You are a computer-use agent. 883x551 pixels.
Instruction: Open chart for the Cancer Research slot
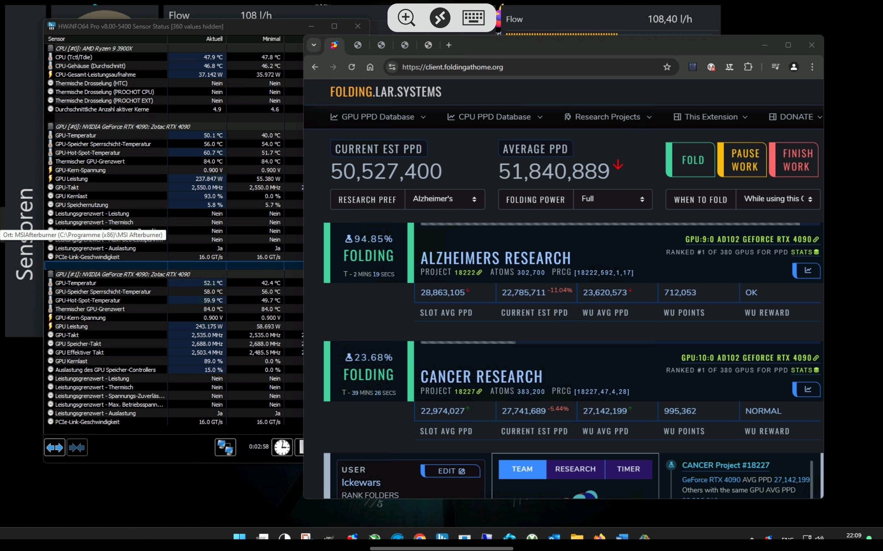click(807, 389)
